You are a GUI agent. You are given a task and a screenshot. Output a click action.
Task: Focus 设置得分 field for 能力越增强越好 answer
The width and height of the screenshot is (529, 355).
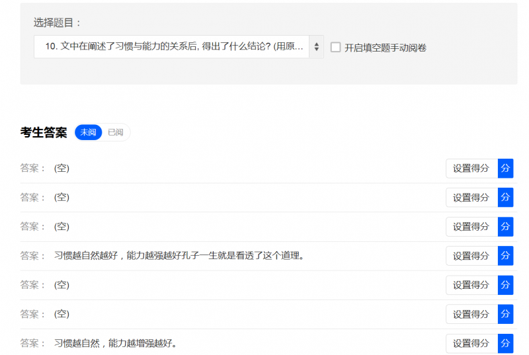(x=471, y=343)
